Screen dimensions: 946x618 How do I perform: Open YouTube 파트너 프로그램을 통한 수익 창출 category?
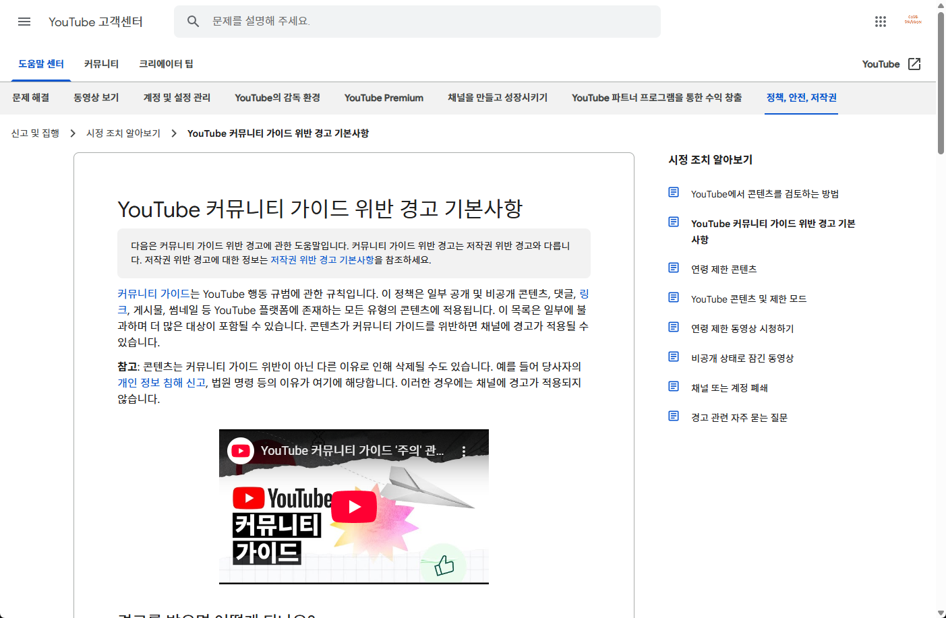657,98
